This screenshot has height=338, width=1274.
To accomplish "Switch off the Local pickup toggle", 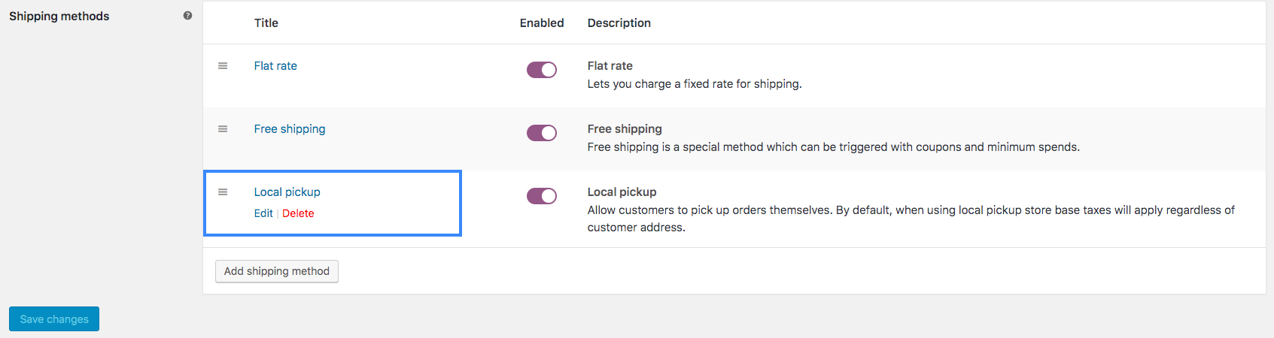I will click(542, 196).
